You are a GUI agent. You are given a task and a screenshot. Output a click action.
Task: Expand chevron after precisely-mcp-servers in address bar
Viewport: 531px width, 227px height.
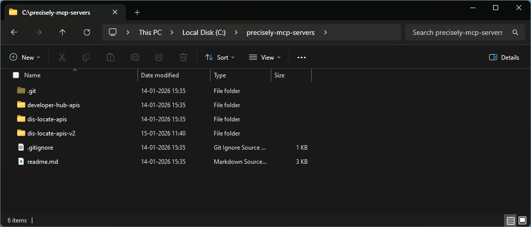[x=325, y=32]
